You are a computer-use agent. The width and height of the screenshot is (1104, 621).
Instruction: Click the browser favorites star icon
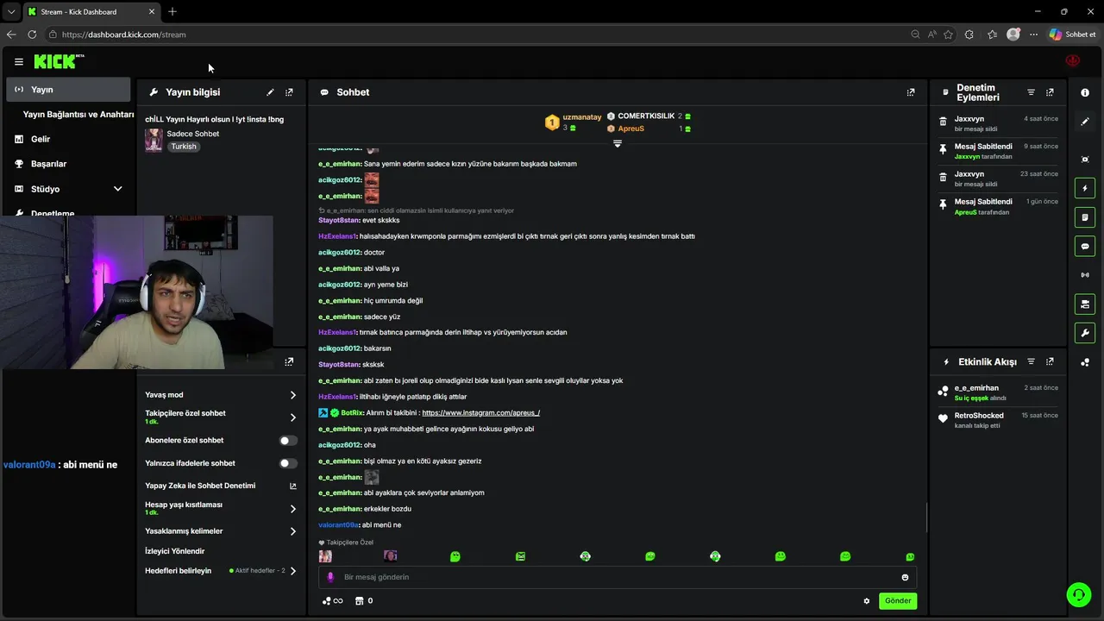click(x=949, y=34)
